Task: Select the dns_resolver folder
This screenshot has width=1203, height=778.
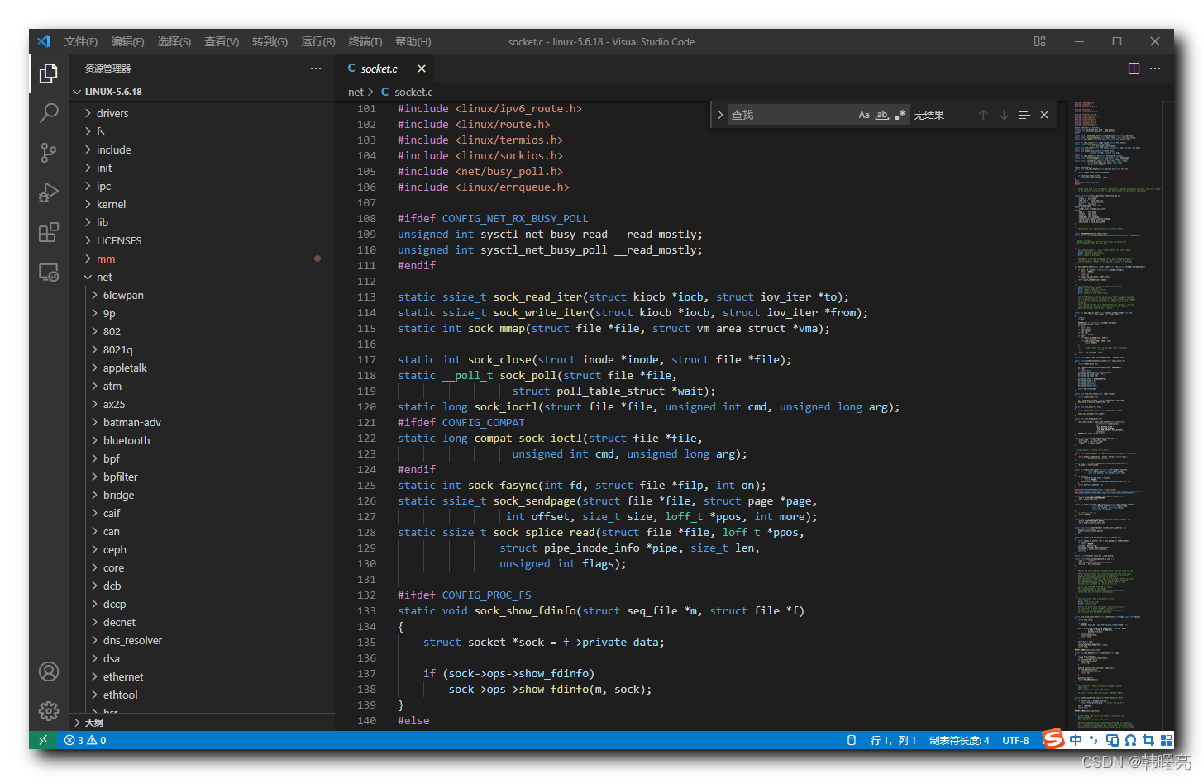Action: [203, 640]
